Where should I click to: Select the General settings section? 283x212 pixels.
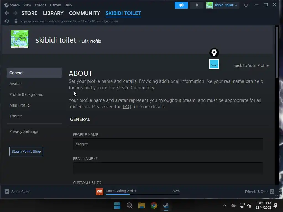tap(34, 73)
